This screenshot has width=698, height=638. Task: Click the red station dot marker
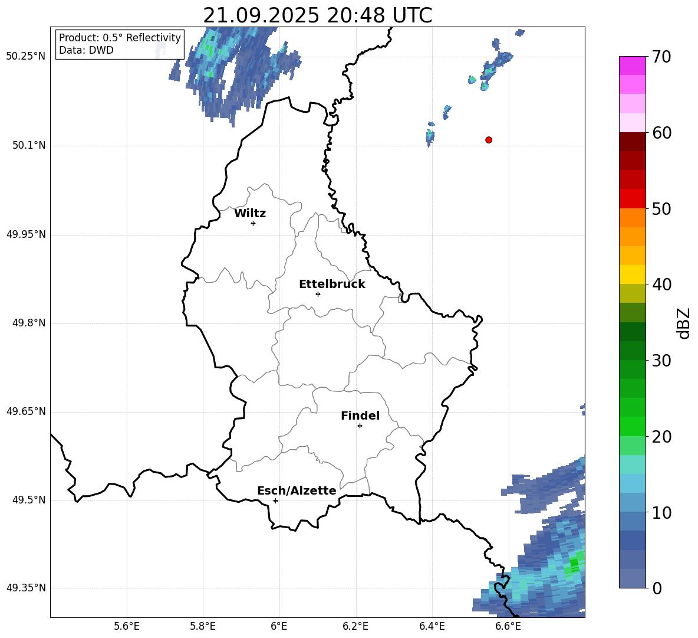click(x=488, y=140)
